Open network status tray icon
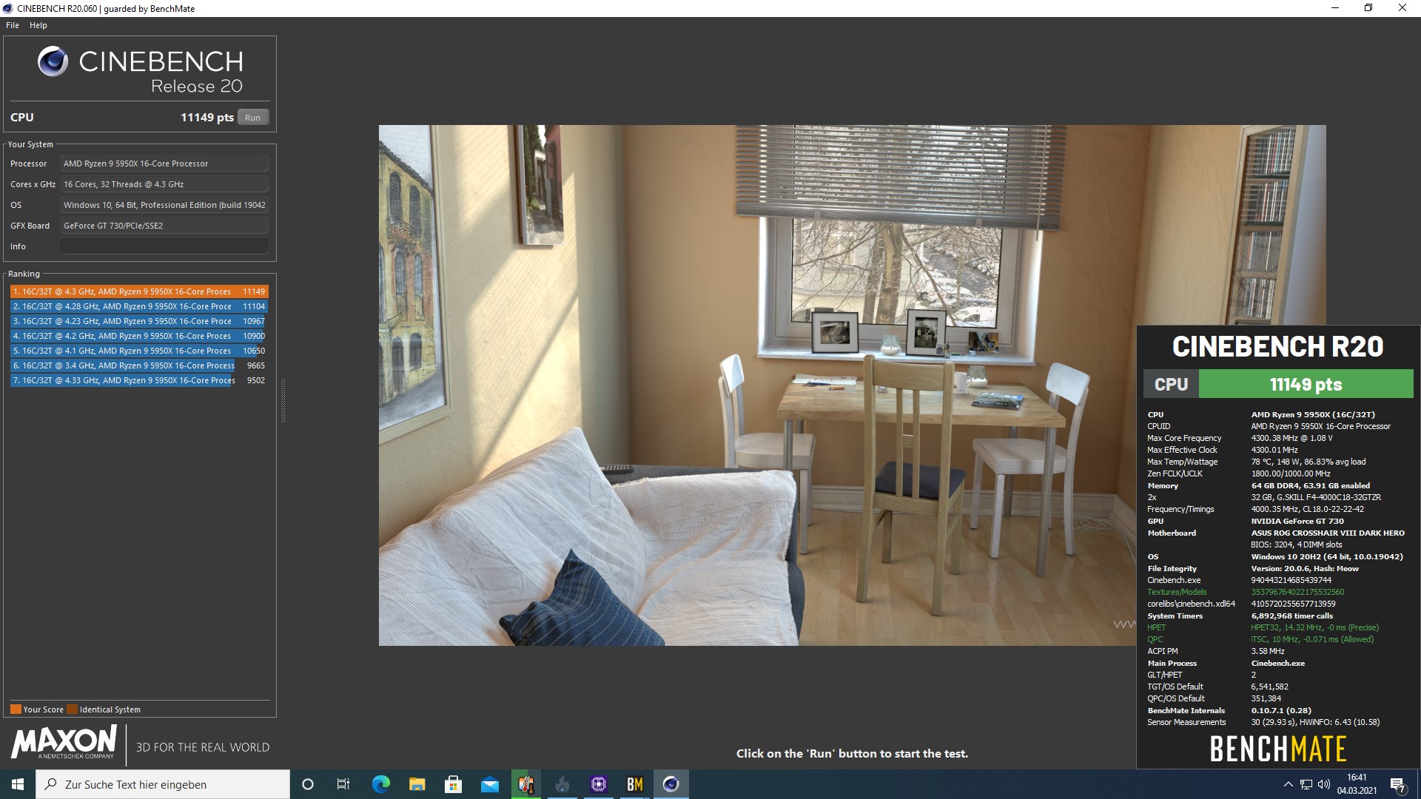The image size is (1421, 799). point(1306,784)
